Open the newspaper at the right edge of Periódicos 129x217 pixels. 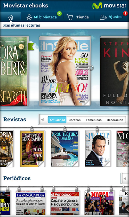(x=124, y=203)
